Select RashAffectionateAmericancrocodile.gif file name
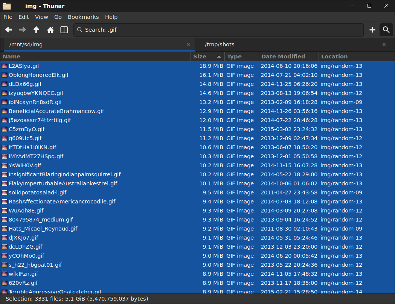Screen dimensions: 395x304 coord(62,202)
